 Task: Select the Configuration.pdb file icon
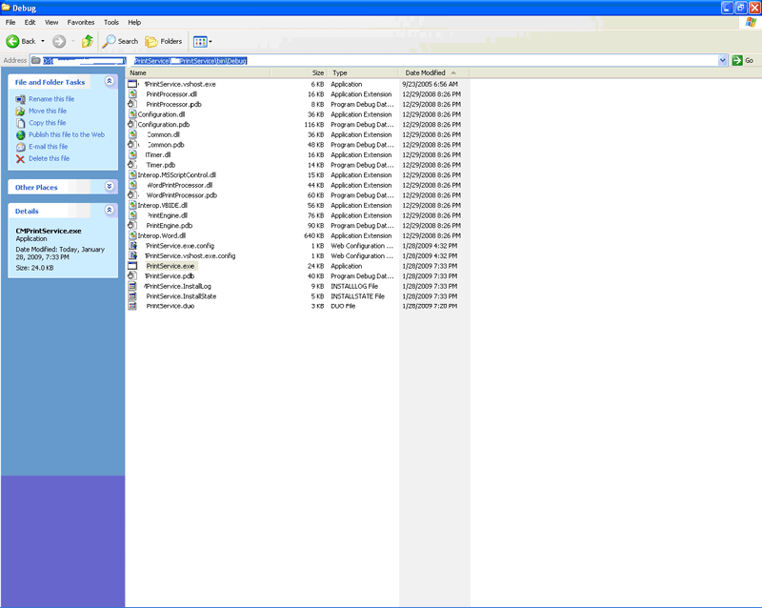132,125
